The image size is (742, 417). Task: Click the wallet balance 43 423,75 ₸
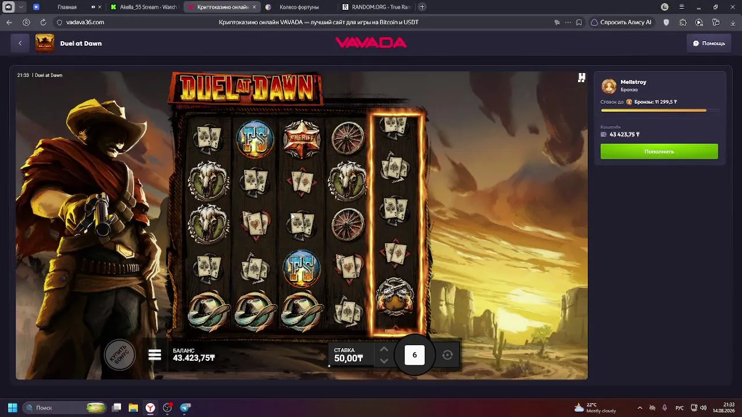tap(624, 134)
